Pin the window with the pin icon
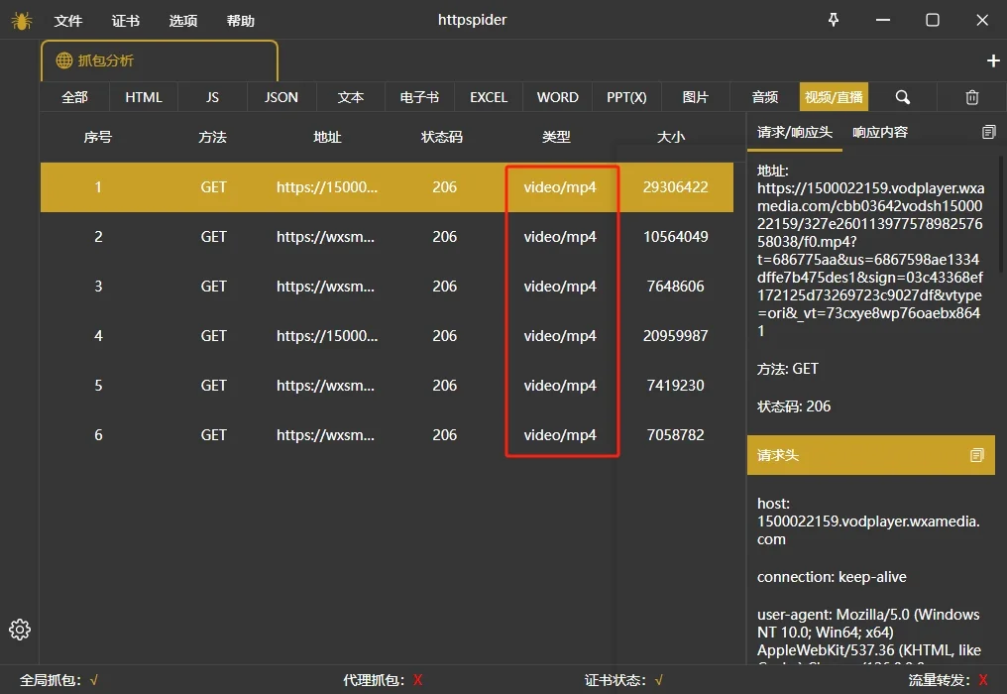The image size is (1007, 694). coord(833,20)
